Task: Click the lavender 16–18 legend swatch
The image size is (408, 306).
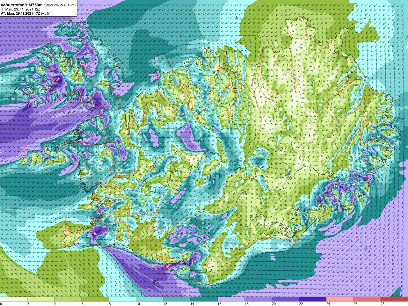Action: click(231, 299)
